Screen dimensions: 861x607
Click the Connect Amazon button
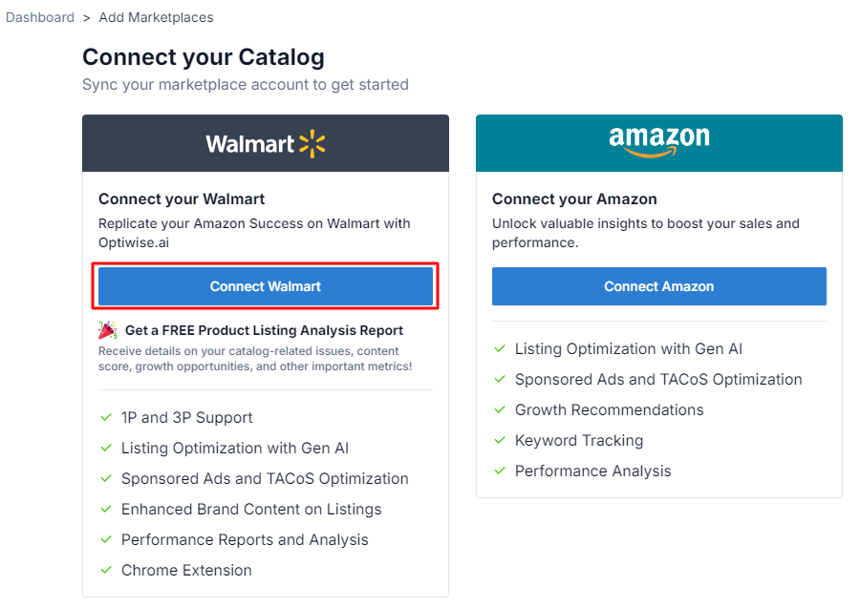[659, 286]
